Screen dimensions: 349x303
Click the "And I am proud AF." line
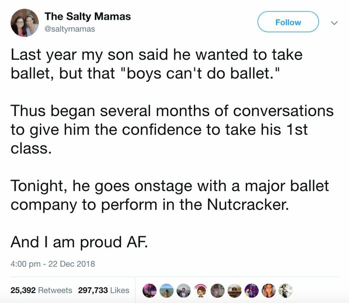79,242
